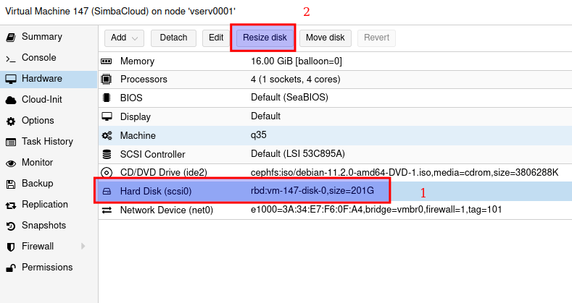Click the Permissions unlock icon

(x=11, y=268)
